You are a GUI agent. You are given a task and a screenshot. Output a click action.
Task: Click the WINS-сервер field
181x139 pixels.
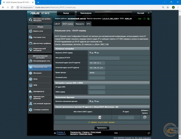97,92
